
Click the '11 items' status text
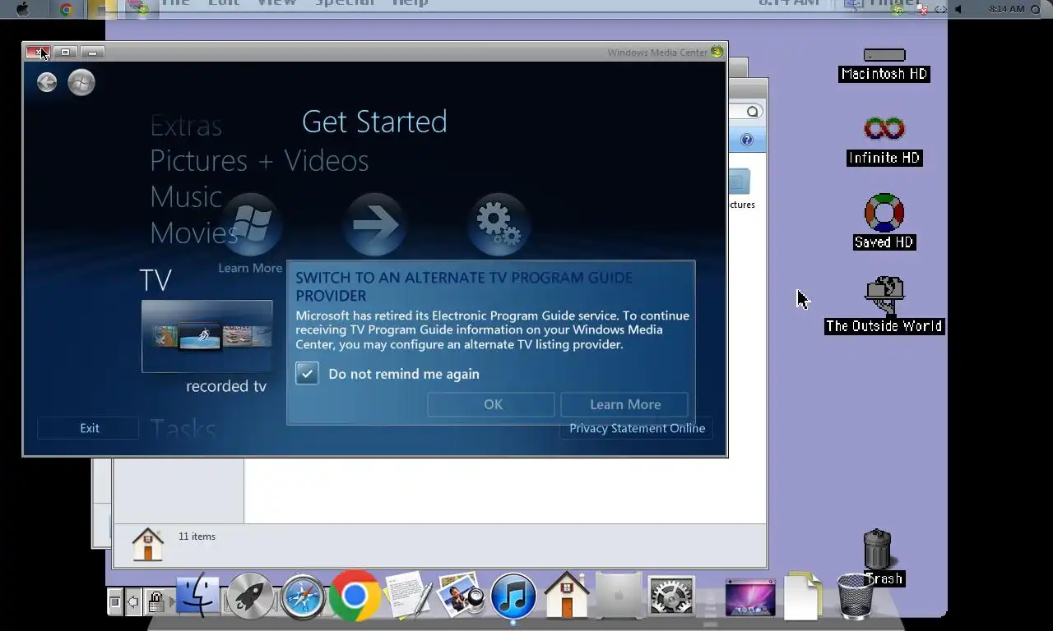197,537
